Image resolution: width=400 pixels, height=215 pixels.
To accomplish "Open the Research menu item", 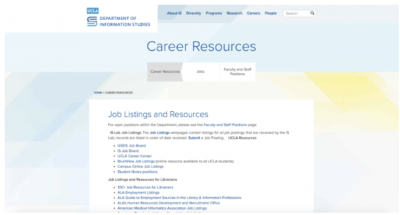I will (235, 13).
